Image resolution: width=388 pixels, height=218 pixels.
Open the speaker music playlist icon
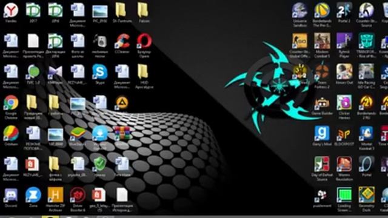click(100, 42)
